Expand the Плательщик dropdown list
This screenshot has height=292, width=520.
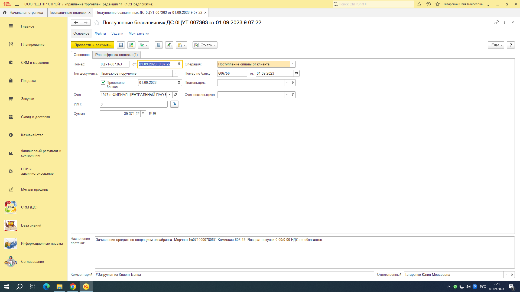(x=287, y=83)
